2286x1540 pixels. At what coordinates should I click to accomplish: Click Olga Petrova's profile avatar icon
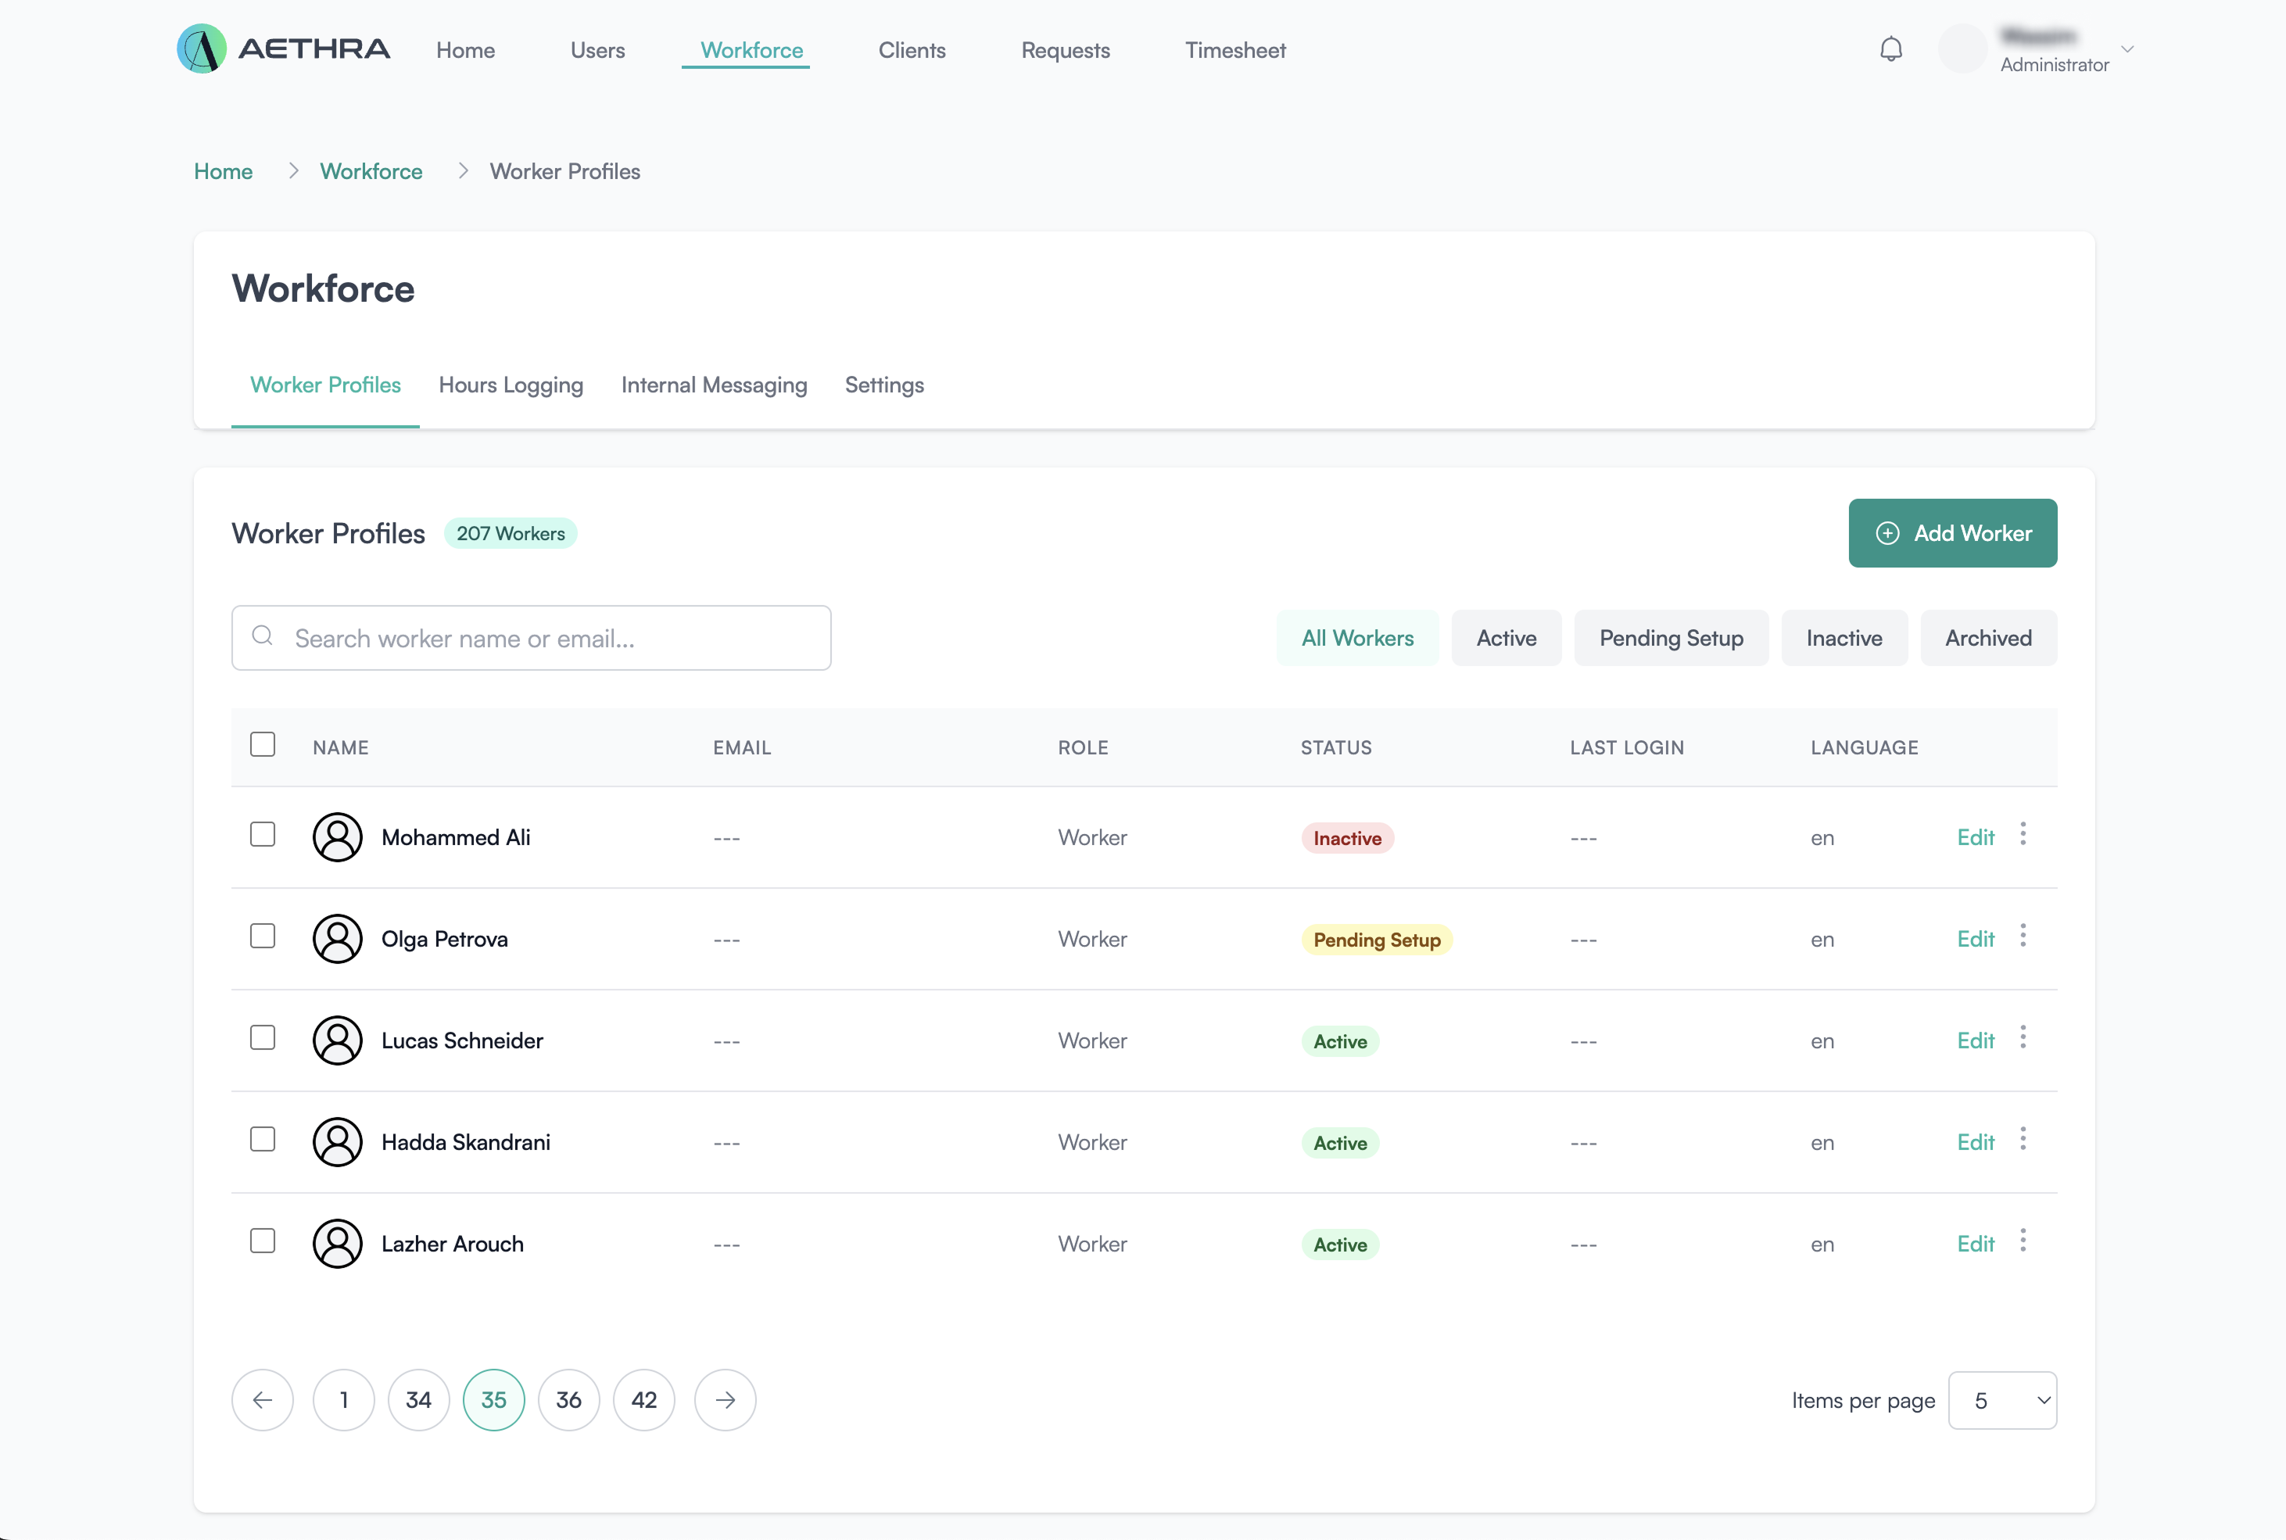pyautogui.click(x=337, y=939)
